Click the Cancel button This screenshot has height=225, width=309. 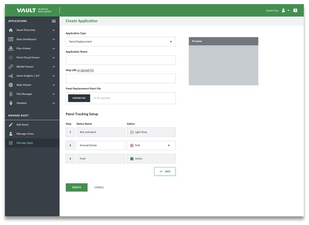click(99, 187)
